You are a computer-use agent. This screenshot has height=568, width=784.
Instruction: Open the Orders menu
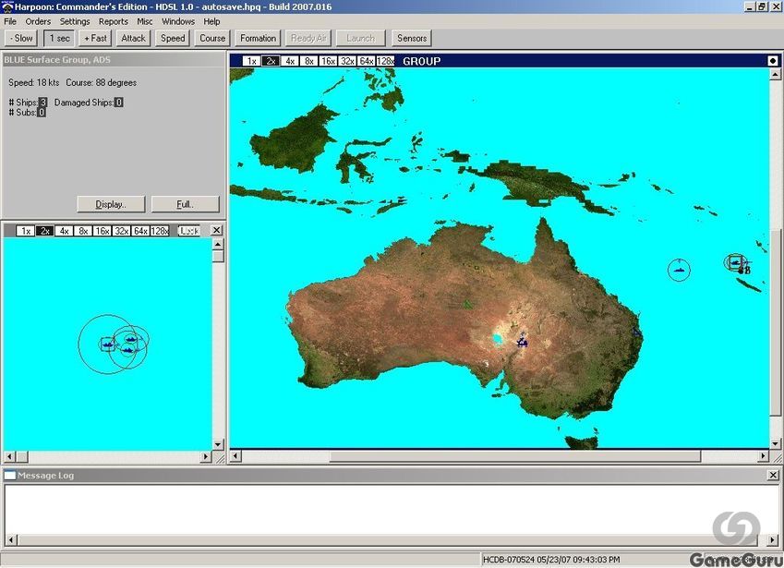pyautogui.click(x=38, y=21)
